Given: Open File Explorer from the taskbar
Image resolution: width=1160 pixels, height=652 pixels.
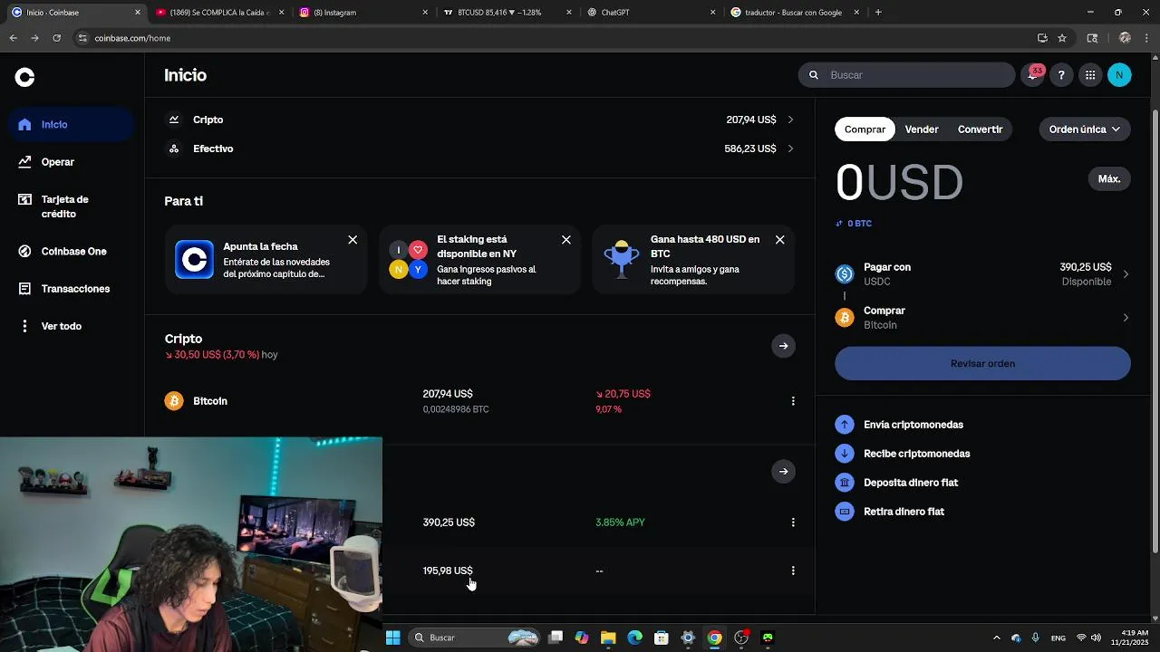Looking at the screenshot, I should point(608,638).
